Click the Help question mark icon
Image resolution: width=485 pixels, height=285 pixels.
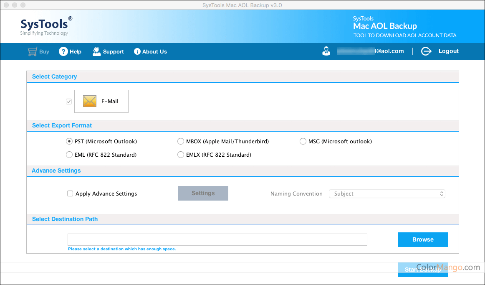pos(63,52)
